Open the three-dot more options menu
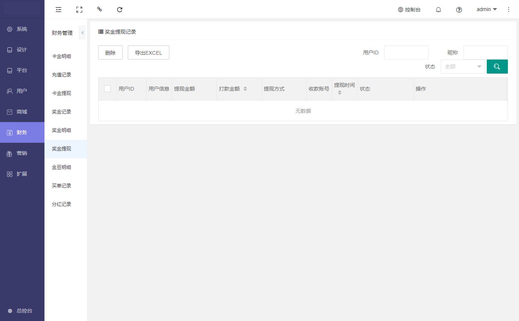 tap(509, 10)
